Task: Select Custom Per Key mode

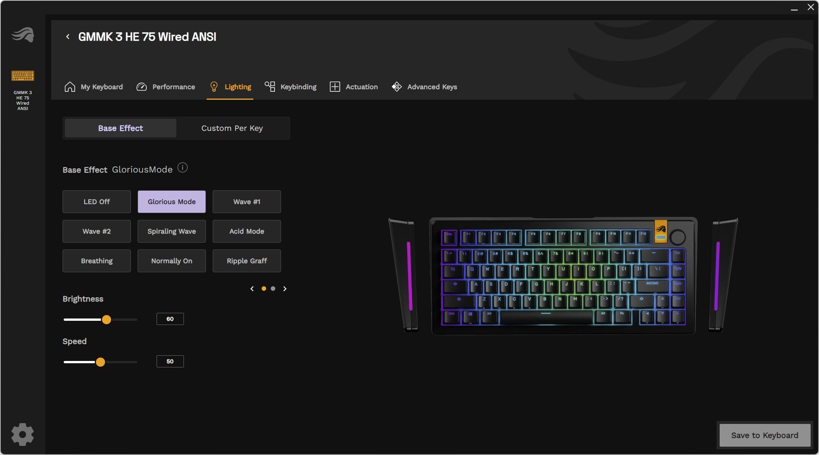Action: (x=232, y=128)
